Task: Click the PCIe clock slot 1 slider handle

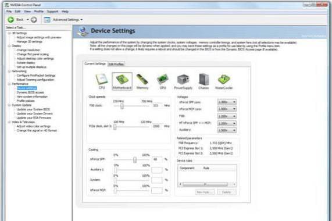Action: 115,127
